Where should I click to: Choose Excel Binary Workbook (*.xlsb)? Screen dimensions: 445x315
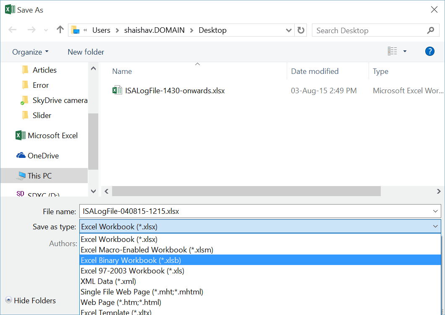260,260
